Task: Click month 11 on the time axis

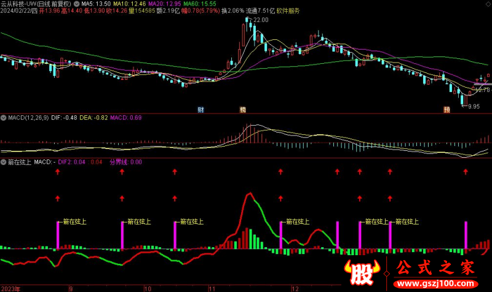Action: pyautogui.click(x=212, y=288)
